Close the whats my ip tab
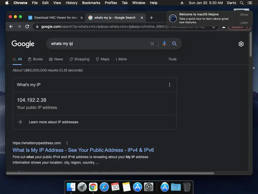The height and width of the screenshot is (194, 258). [142, 18]
